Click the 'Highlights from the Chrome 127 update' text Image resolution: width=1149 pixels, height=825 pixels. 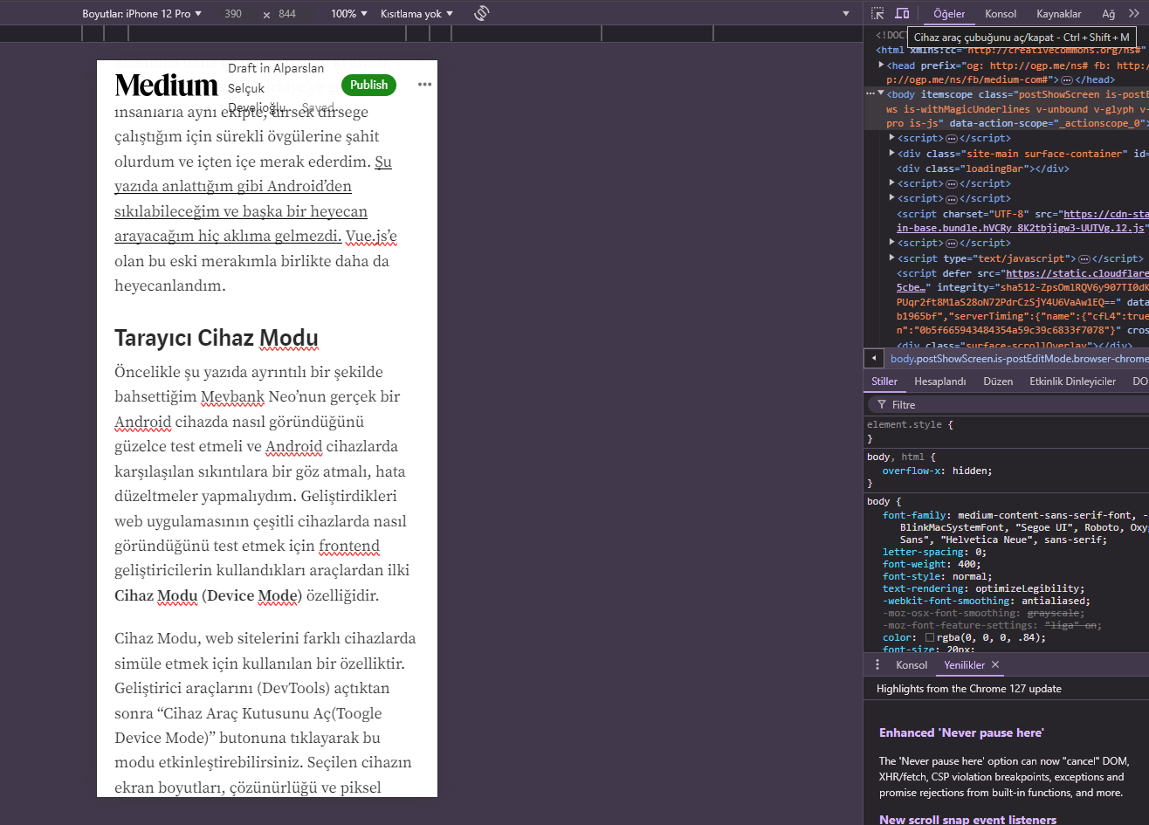969,689
